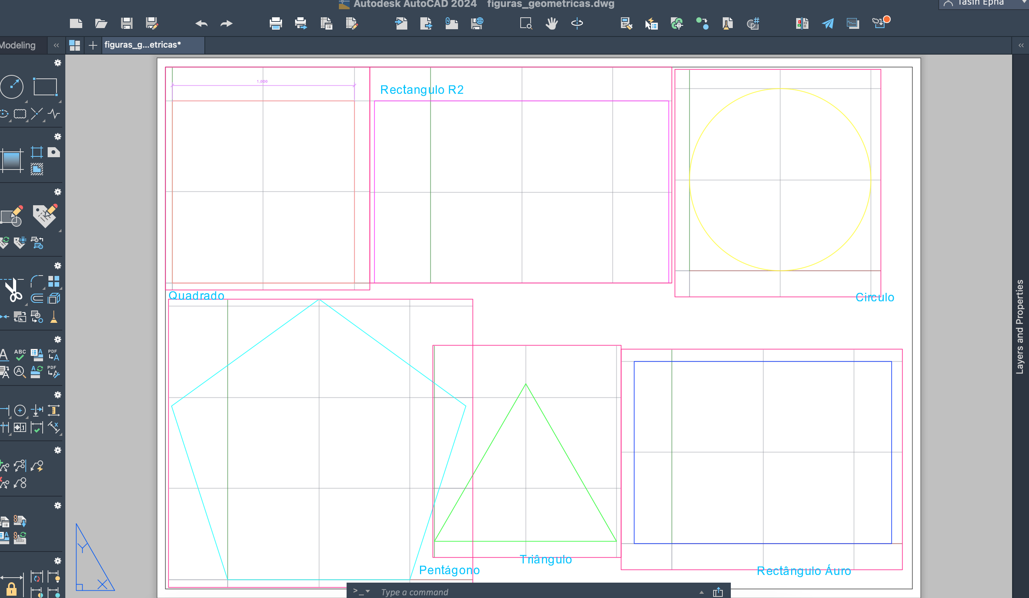
Task: Select the Fillet corner tool
Action: click(x=37, y=281)
